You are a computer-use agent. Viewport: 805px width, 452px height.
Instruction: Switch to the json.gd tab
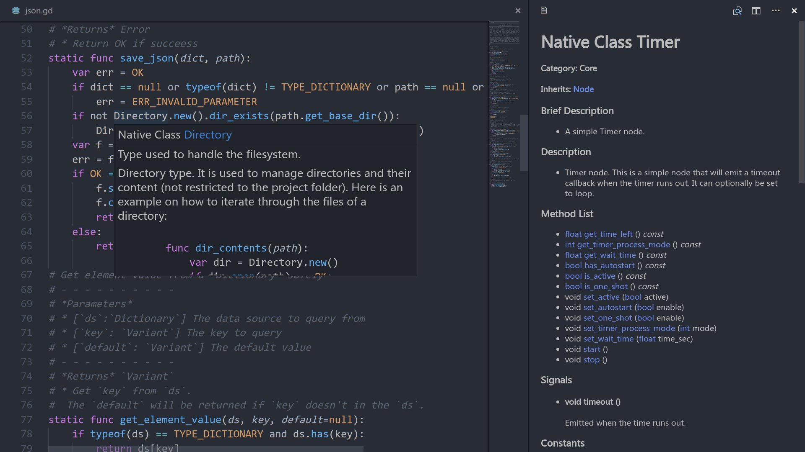point(39,11)
